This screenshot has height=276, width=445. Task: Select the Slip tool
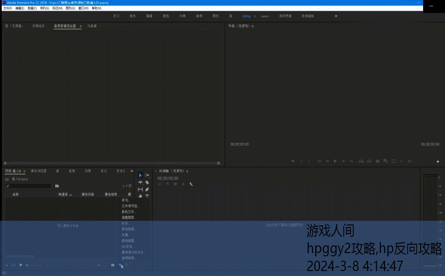coord(140,189)
